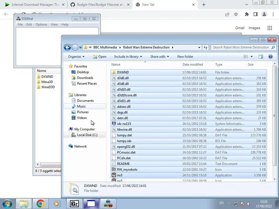Toggle the preview pane icon

[261, 57]
